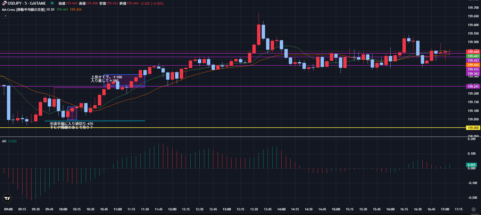Select the AO indicator label
The image size is (481, 215).
[4, 141]
